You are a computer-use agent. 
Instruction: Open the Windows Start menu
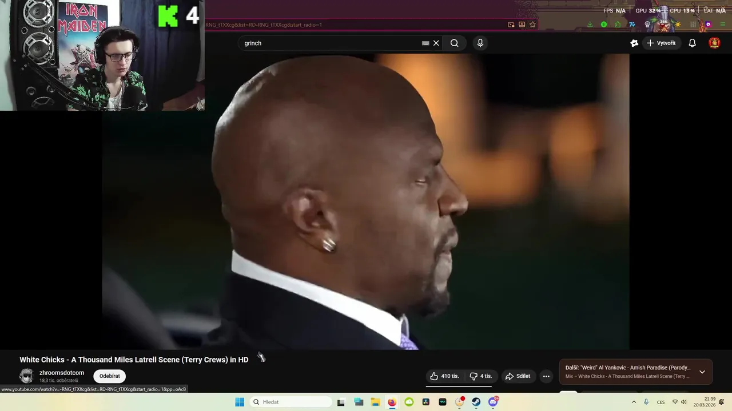pyautogui.click(x=240, y=402)
